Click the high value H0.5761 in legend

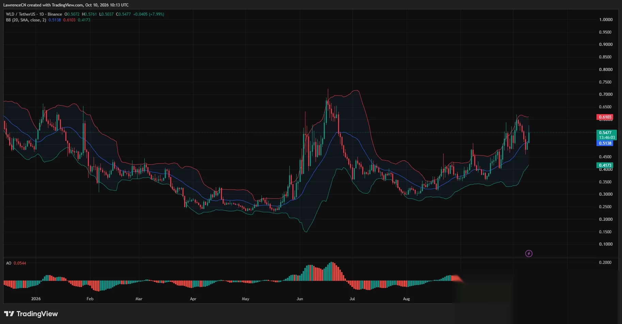[89, 14]
